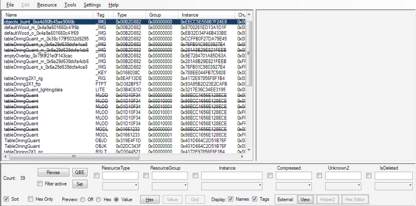Click the horizontal scrollbar right arrow
This screenshot has width=416, height=206.
point(242,157)
